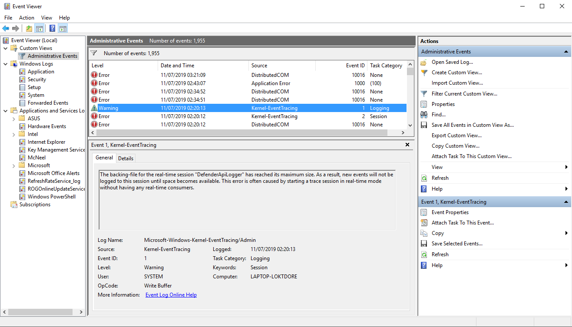This screenshot has height=327, width=572.
Task: Click Copy Custom View action
Action: 456,146
